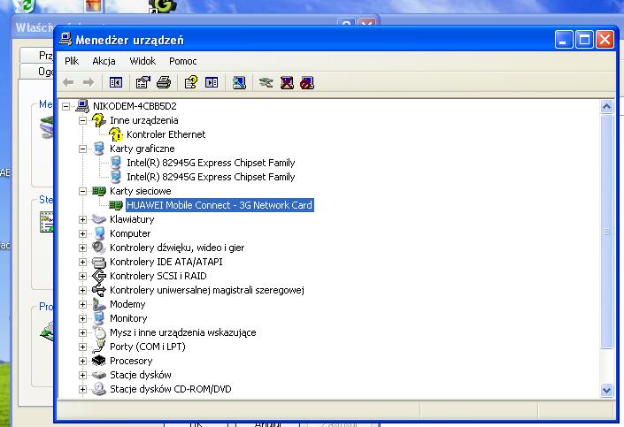Toggle the console tree pane icon
Viewport: 624px width, 427px height.
click(115, 82)
